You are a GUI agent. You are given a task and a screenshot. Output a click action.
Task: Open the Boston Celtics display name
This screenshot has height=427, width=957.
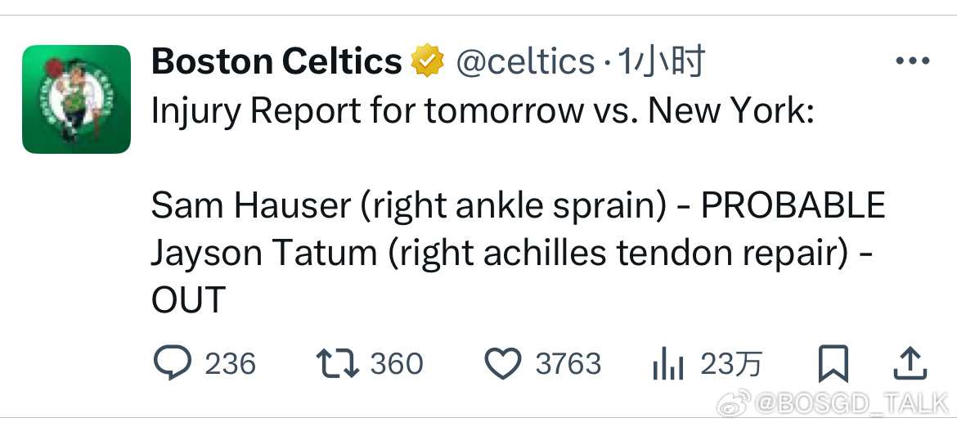[276, 61]
